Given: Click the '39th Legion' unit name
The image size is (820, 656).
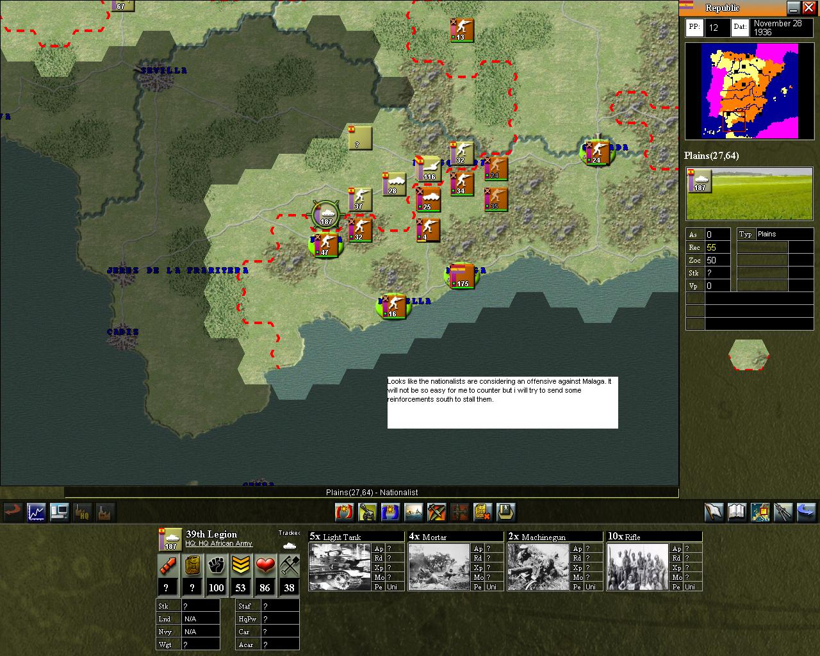Looking at the screenshot, I should point(211,534).
